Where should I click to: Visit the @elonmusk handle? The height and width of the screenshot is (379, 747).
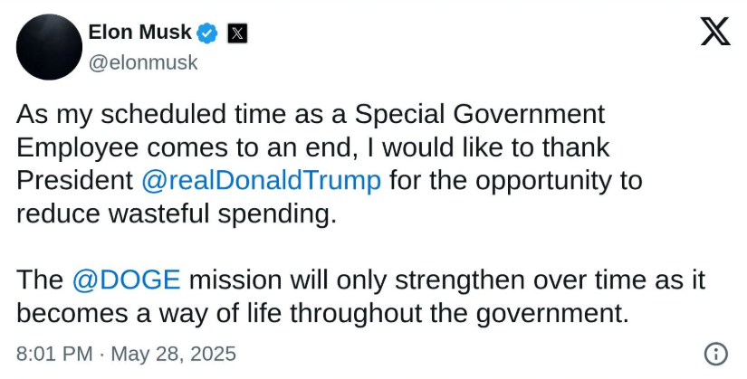(143, 62)
